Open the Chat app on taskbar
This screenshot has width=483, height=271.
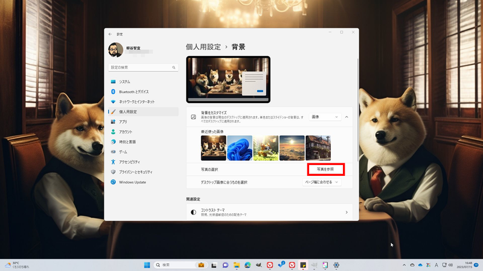click(x=225, y=265)
